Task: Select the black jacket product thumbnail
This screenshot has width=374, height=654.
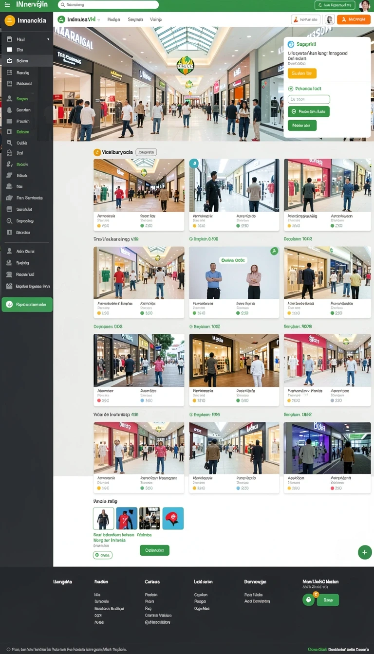Action: pos(103,518)
